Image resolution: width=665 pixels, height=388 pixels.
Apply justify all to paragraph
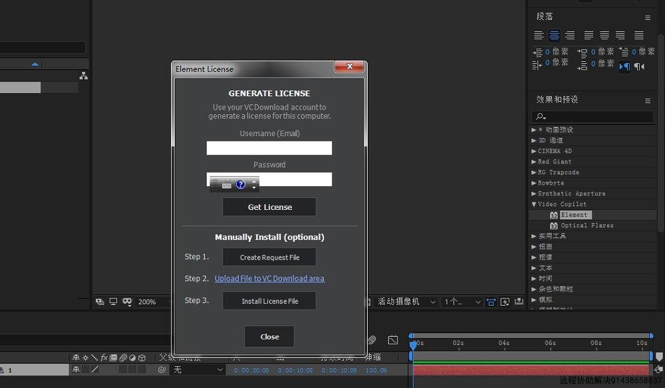[638, 35]
